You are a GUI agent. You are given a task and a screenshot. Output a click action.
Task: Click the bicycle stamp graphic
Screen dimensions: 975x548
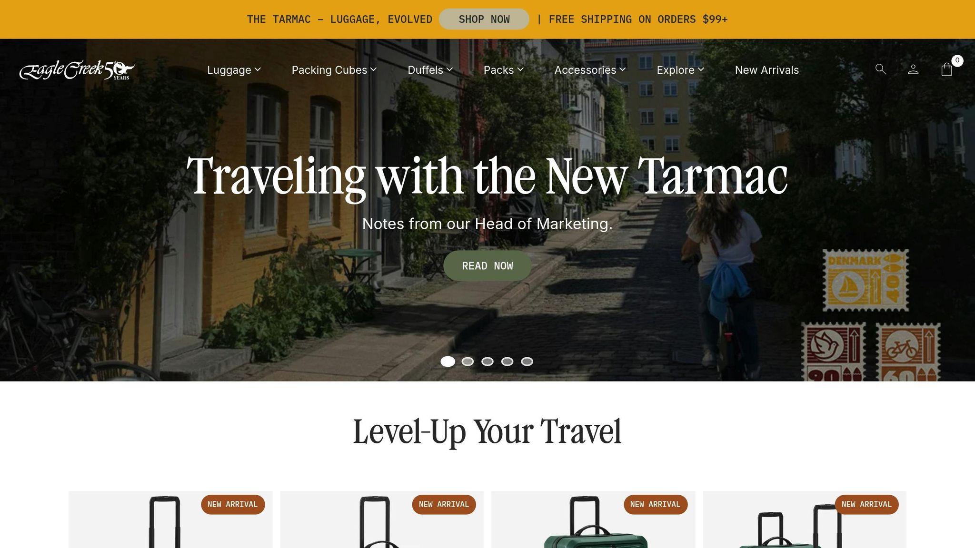pyautogui.click(x=908, y=352)
